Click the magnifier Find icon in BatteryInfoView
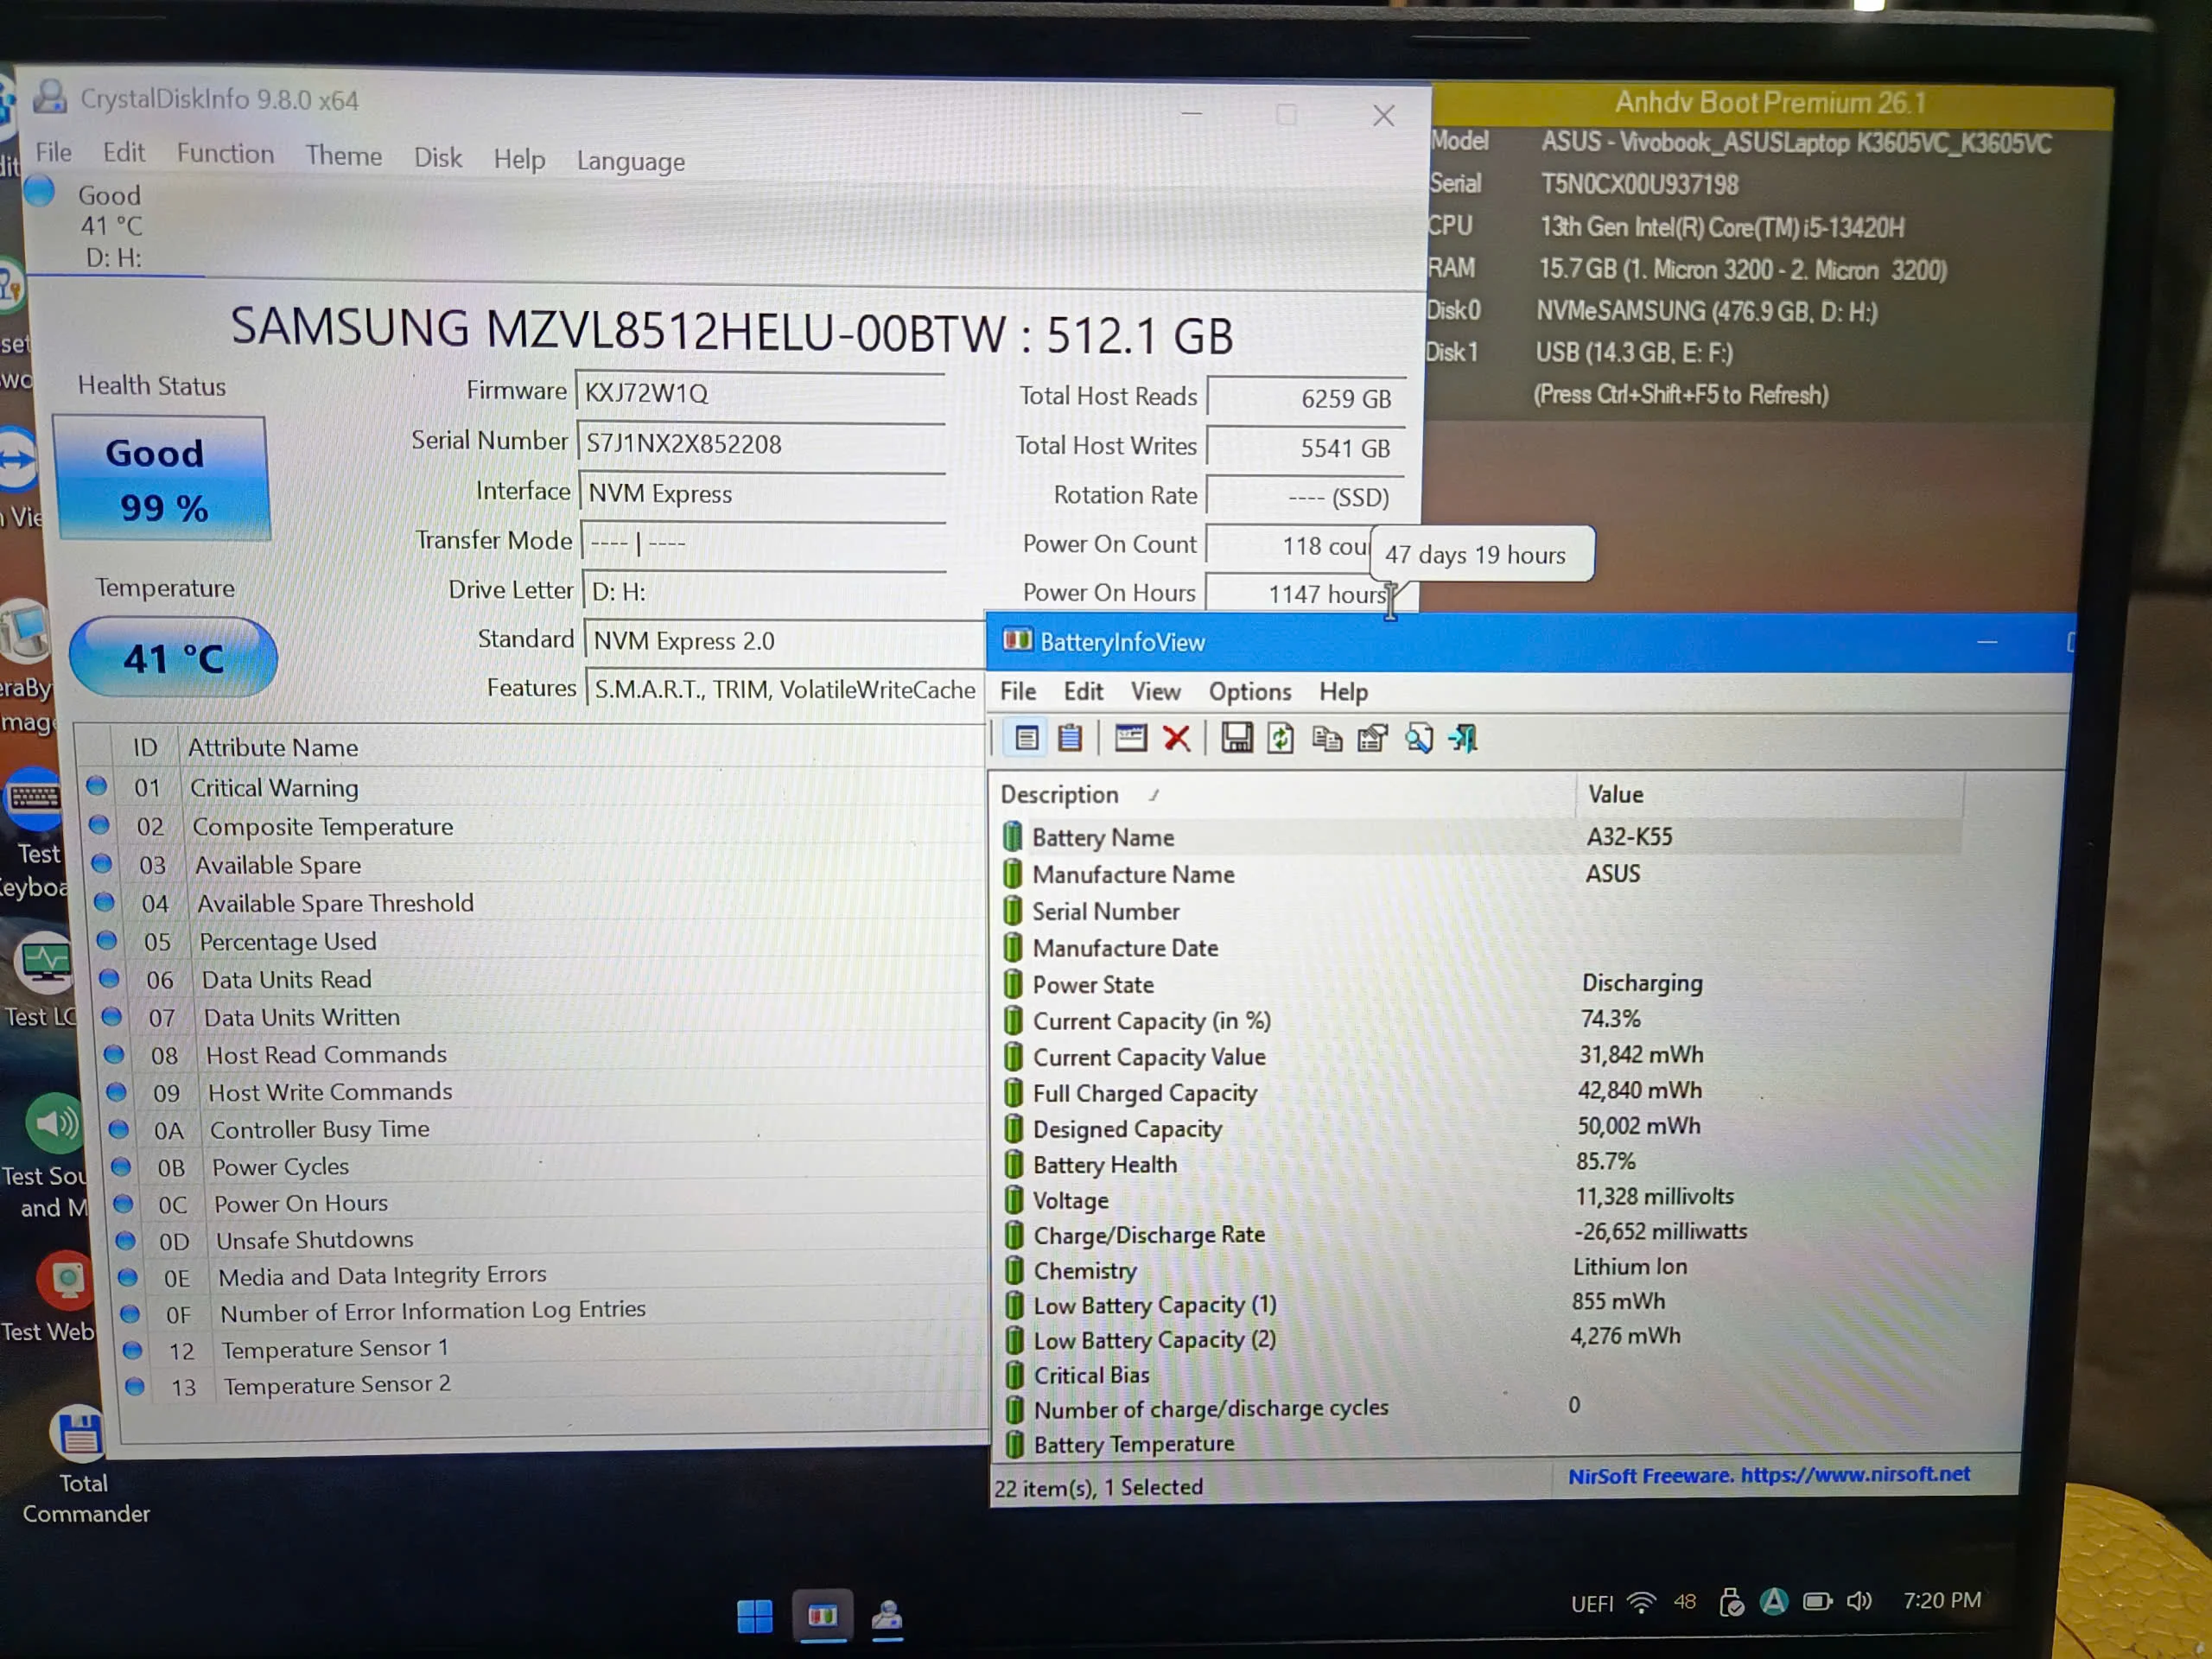 point(1418,739)
